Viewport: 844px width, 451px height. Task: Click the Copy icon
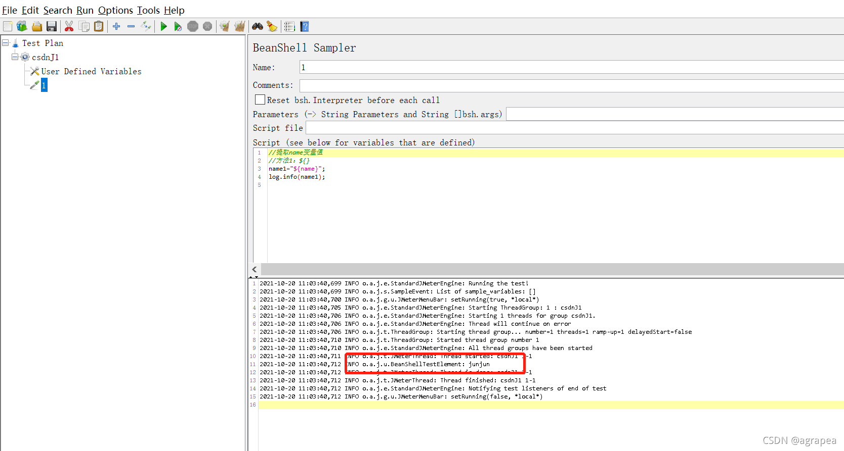(x=85, y=26)
